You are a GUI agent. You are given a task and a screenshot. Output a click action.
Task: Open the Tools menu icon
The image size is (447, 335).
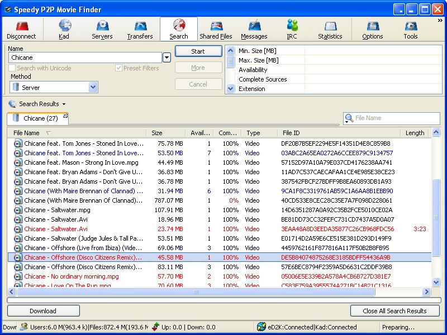tap(411, 26)
